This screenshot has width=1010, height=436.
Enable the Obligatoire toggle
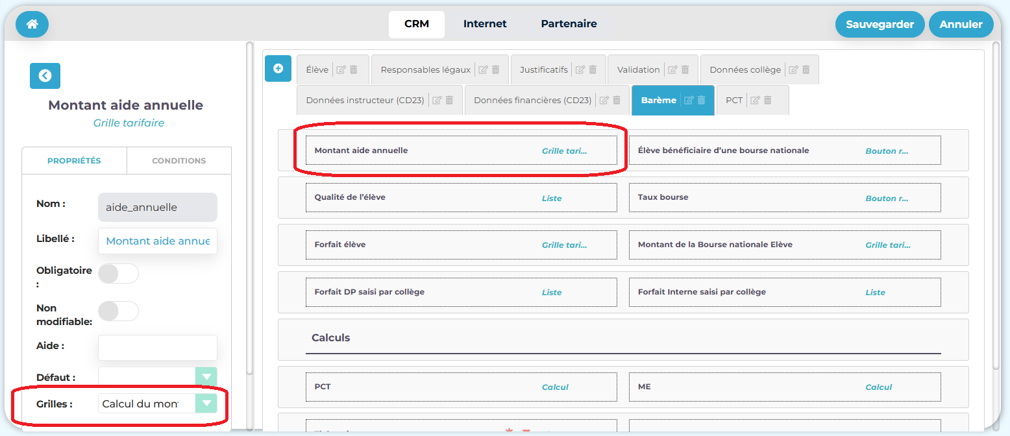(118, 274)
